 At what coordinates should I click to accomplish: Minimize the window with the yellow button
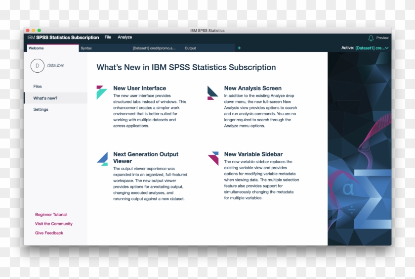pyautogui.click(x=34, y=31)
